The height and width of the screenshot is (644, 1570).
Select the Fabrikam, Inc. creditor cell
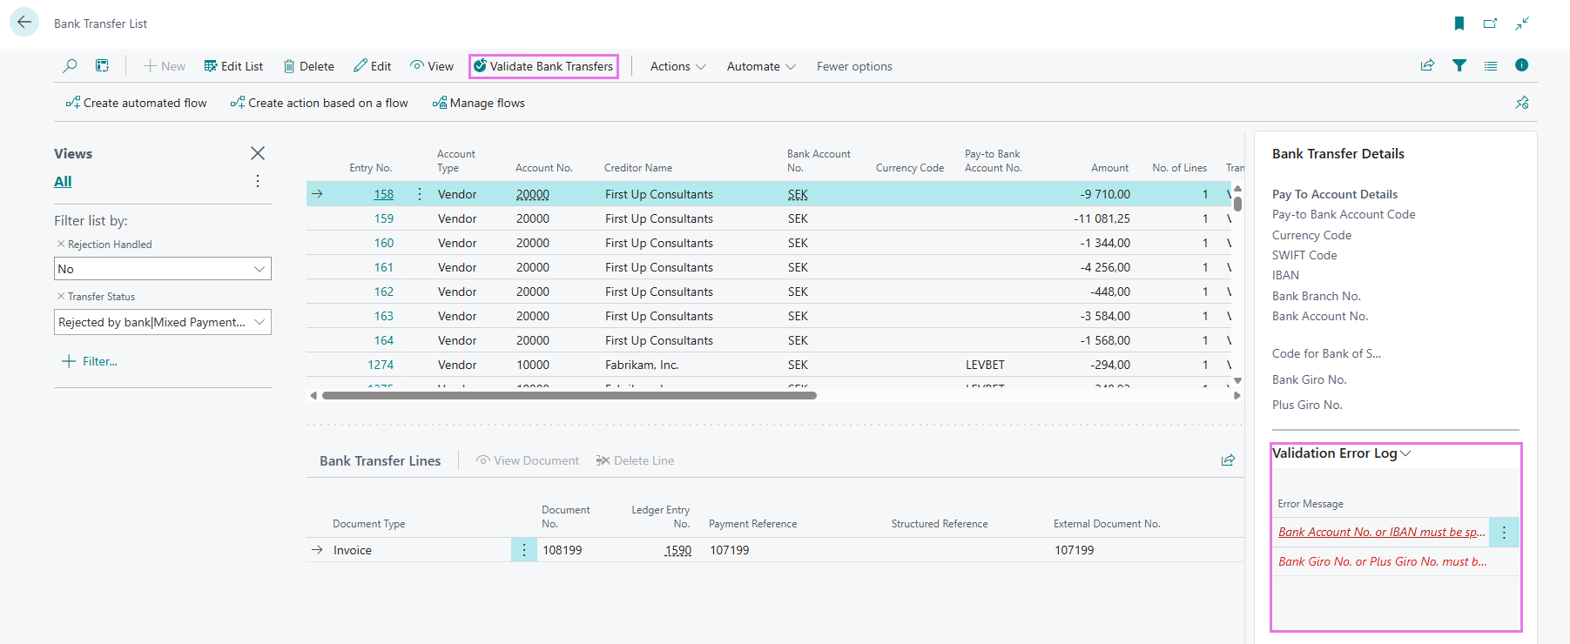coord(642,365)
